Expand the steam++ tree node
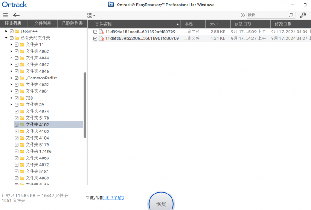This screenshot has width=311, height=210. (6, 31)
